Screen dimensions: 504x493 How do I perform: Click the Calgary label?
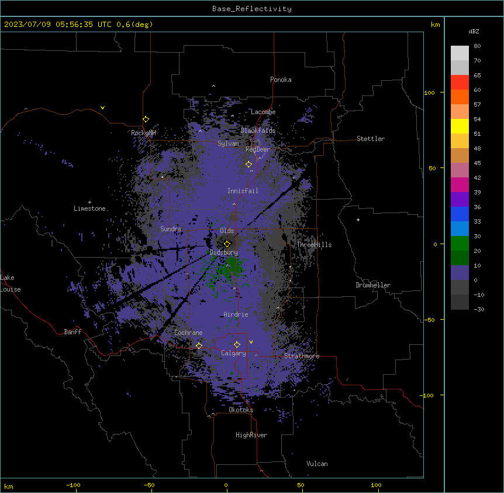point(233,353)
